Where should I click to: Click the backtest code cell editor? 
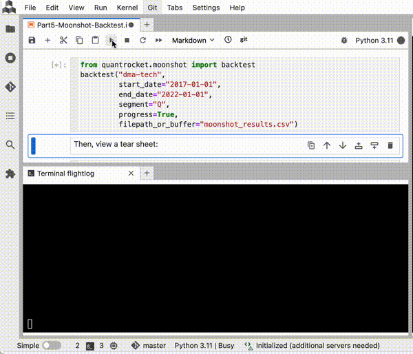(x=235, y=94)
